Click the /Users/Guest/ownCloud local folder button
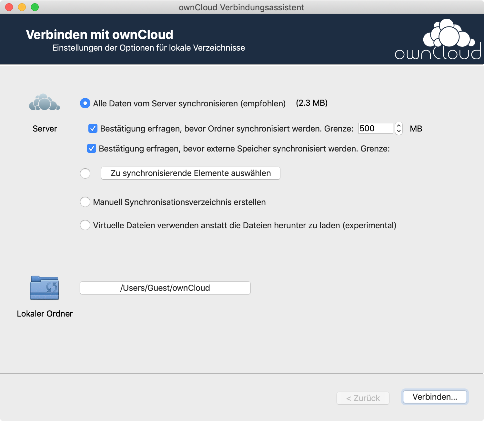Viewport: 484px width, 421px height. pos(165,288)
